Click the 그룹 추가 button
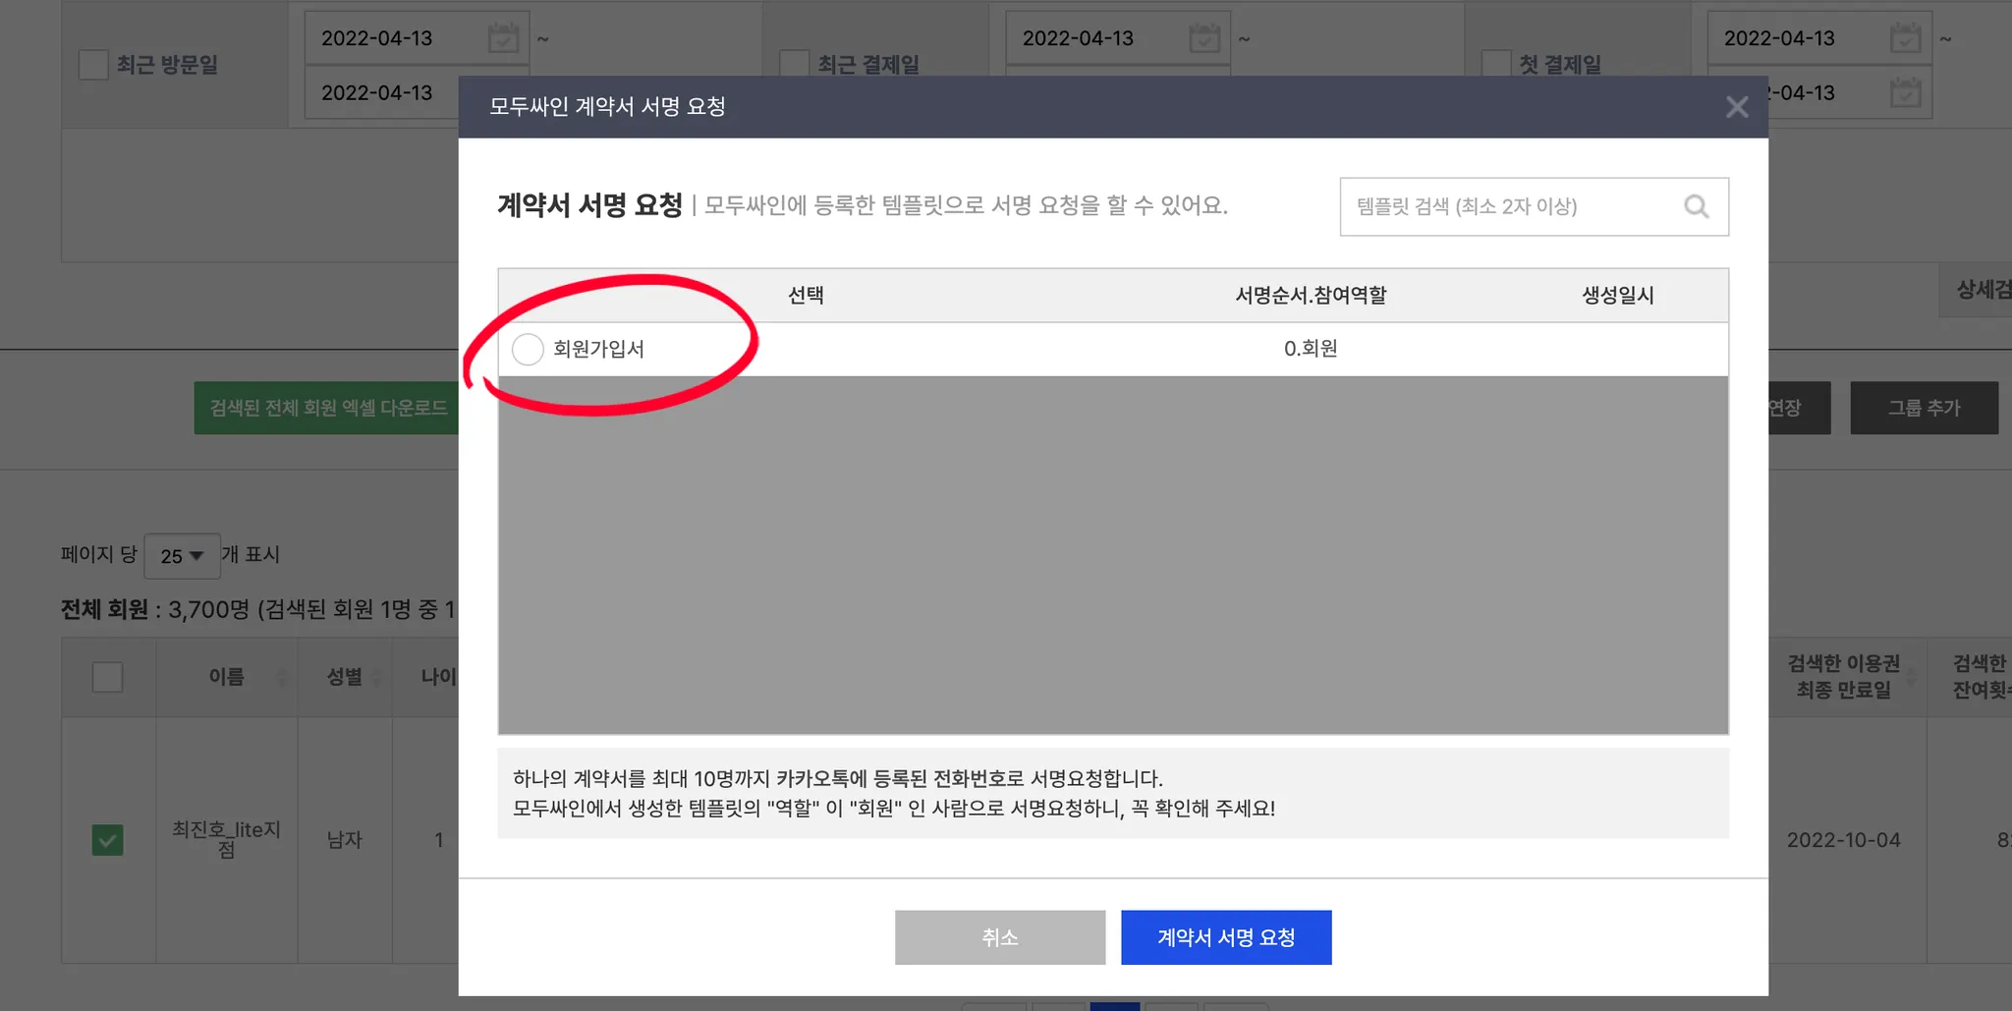The image size is (2012, 1011). [x=1924, y=408]
